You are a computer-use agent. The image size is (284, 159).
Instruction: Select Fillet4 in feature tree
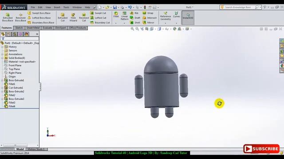[12, 106]
